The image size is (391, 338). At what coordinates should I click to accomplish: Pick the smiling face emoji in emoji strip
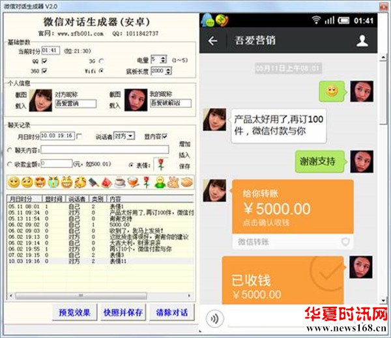(14, 182)
